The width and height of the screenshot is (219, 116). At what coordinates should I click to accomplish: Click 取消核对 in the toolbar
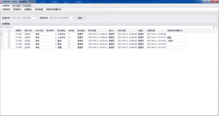pyautogui.click(x=17, y=9)
